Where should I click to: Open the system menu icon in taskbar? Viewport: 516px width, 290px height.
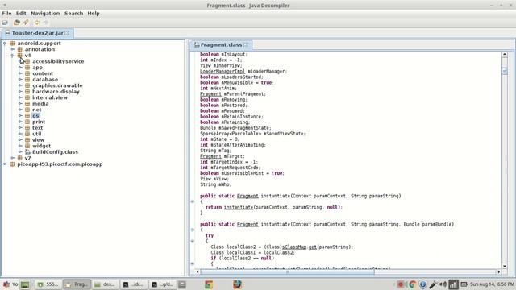[x=6, y=284]
